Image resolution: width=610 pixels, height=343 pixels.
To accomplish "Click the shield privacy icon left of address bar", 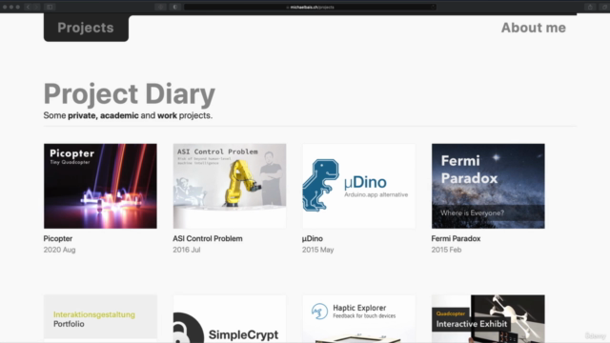I will click(175, 7).
